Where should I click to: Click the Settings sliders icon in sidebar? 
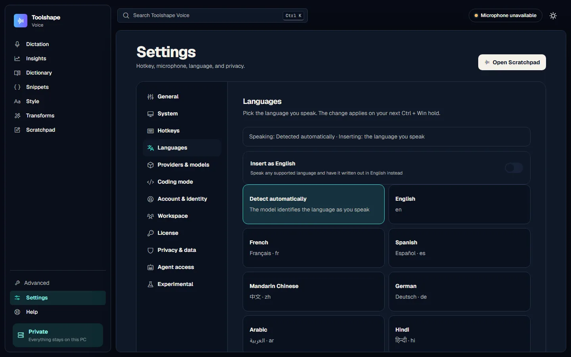click(17, 297)
